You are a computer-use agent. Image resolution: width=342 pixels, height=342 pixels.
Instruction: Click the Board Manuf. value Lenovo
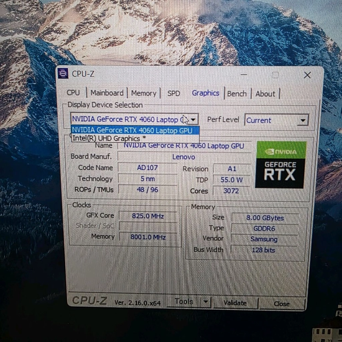[x=184, y=157]
